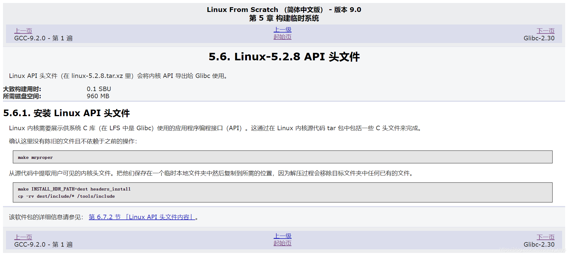Open the top 起始页 home link

[282, 37]
